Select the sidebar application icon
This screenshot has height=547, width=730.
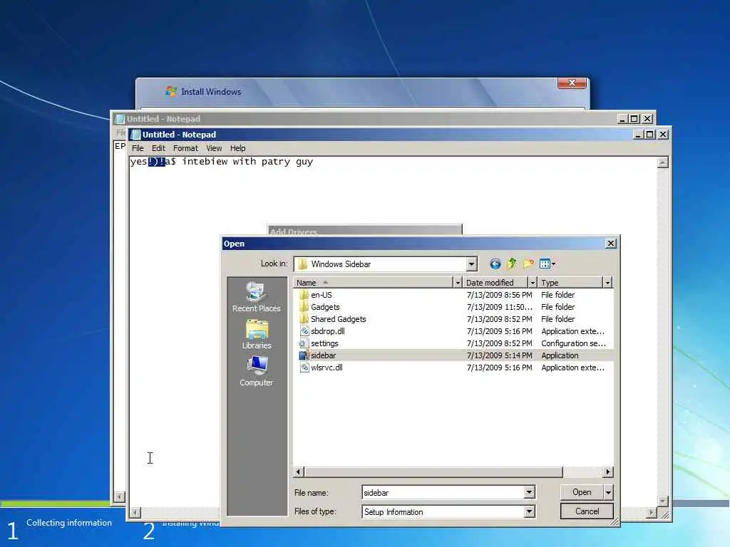(x=304, y=355)
